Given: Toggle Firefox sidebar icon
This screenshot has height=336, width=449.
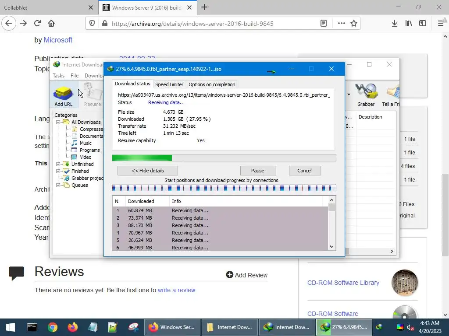Looking at the screenshot, I should 423,24.
